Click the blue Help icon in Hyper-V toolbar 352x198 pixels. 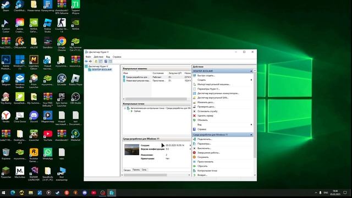click(x=106, y=61)
